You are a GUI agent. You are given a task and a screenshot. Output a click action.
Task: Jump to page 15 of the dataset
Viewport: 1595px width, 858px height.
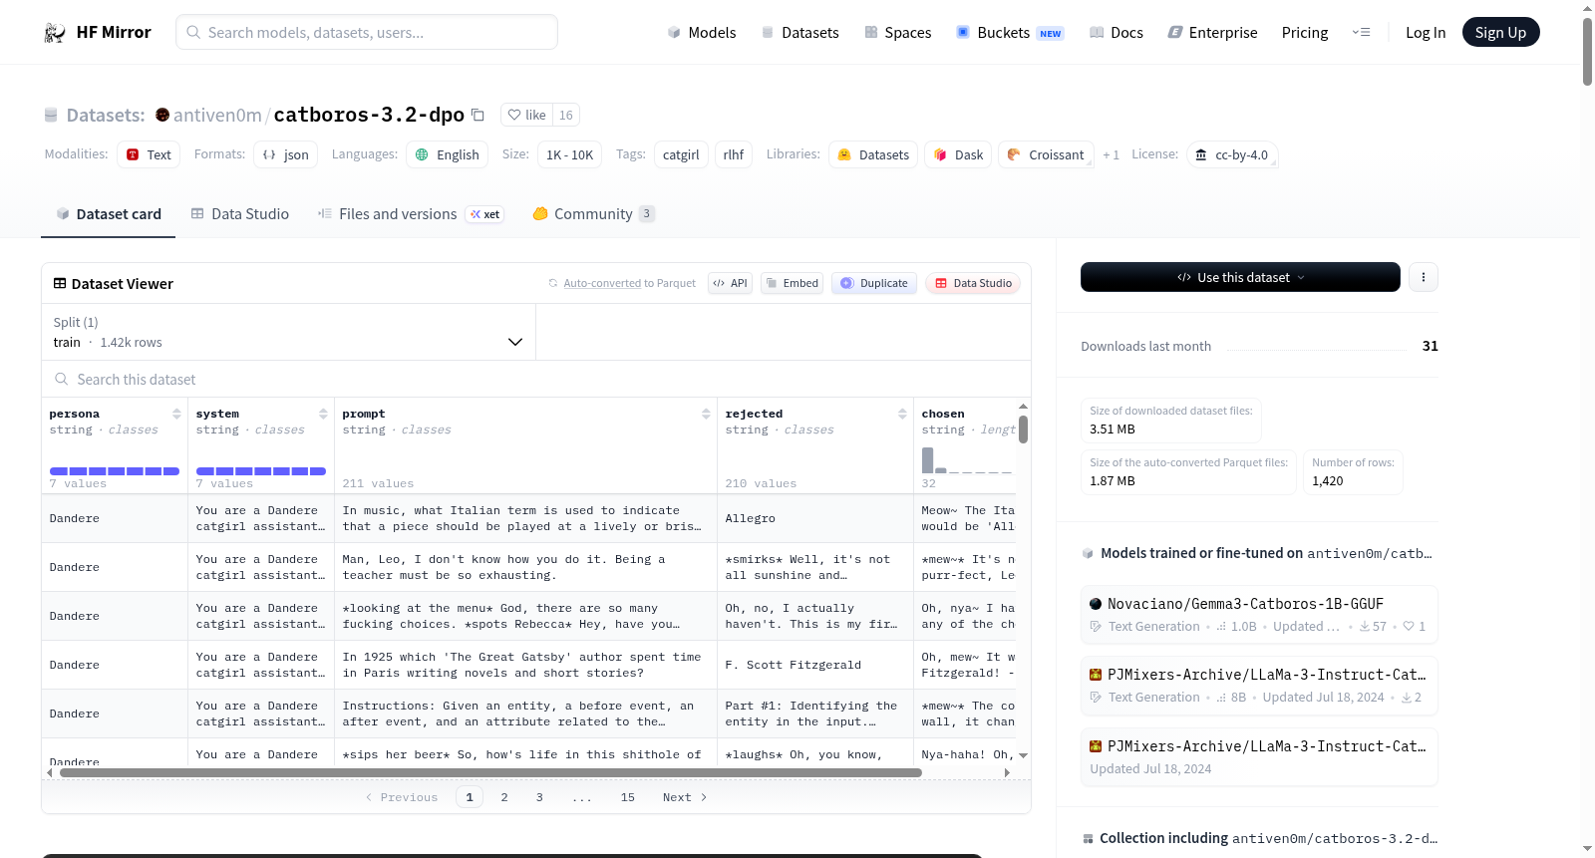click(x=627, y=797)
